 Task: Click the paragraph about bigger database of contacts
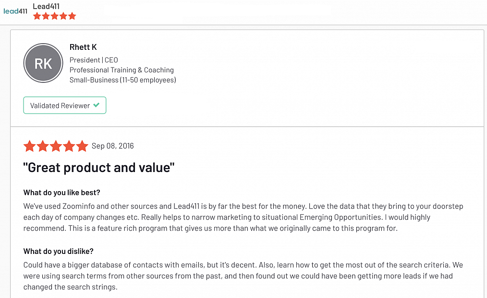[x=243, y=276]
